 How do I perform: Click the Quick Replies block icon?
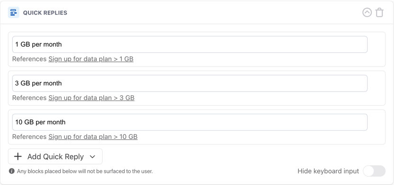[x=14, y=12]
